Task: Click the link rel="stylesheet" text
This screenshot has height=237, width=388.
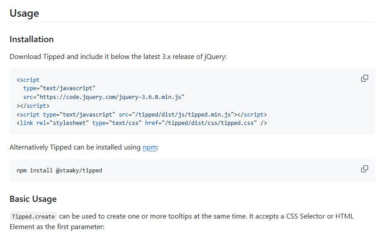Action: coord(53,123)
